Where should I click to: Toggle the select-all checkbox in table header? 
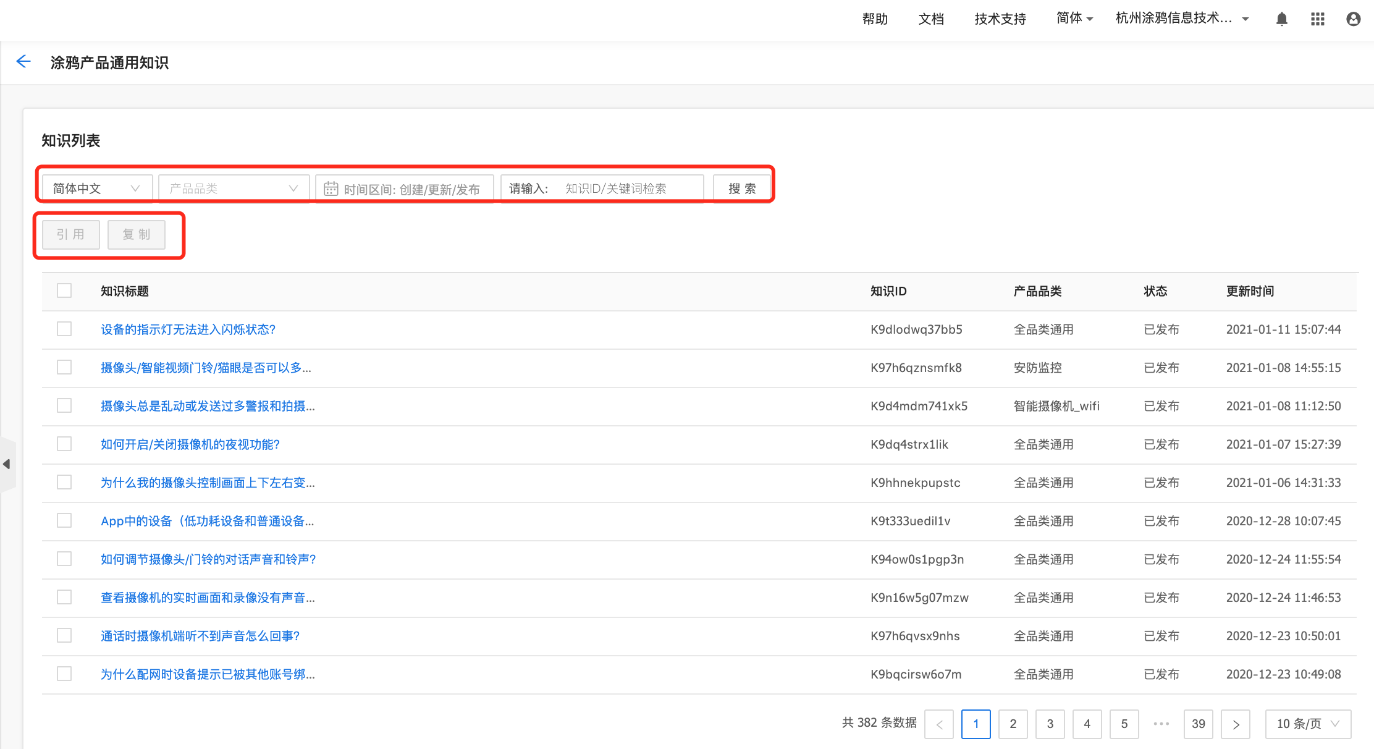click(x=64, y=290)
